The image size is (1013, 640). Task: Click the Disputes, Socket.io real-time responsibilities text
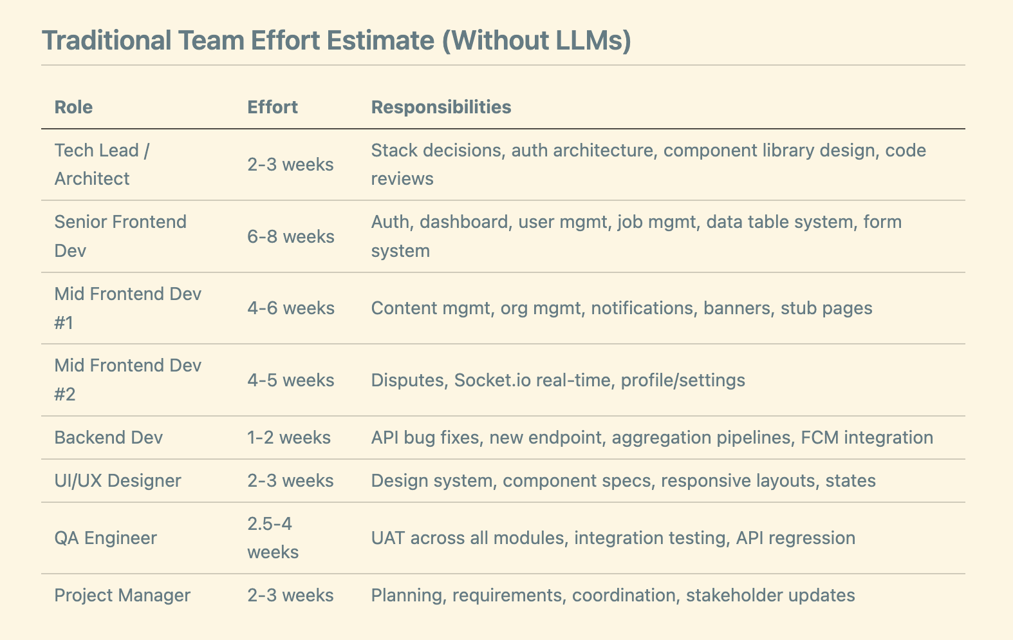click(x=558, y=380)
